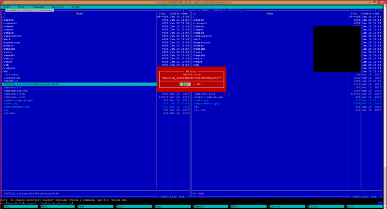Cancel deletion with the No button
This screenshot has width=387, height=209.
(x=198, y=84)
